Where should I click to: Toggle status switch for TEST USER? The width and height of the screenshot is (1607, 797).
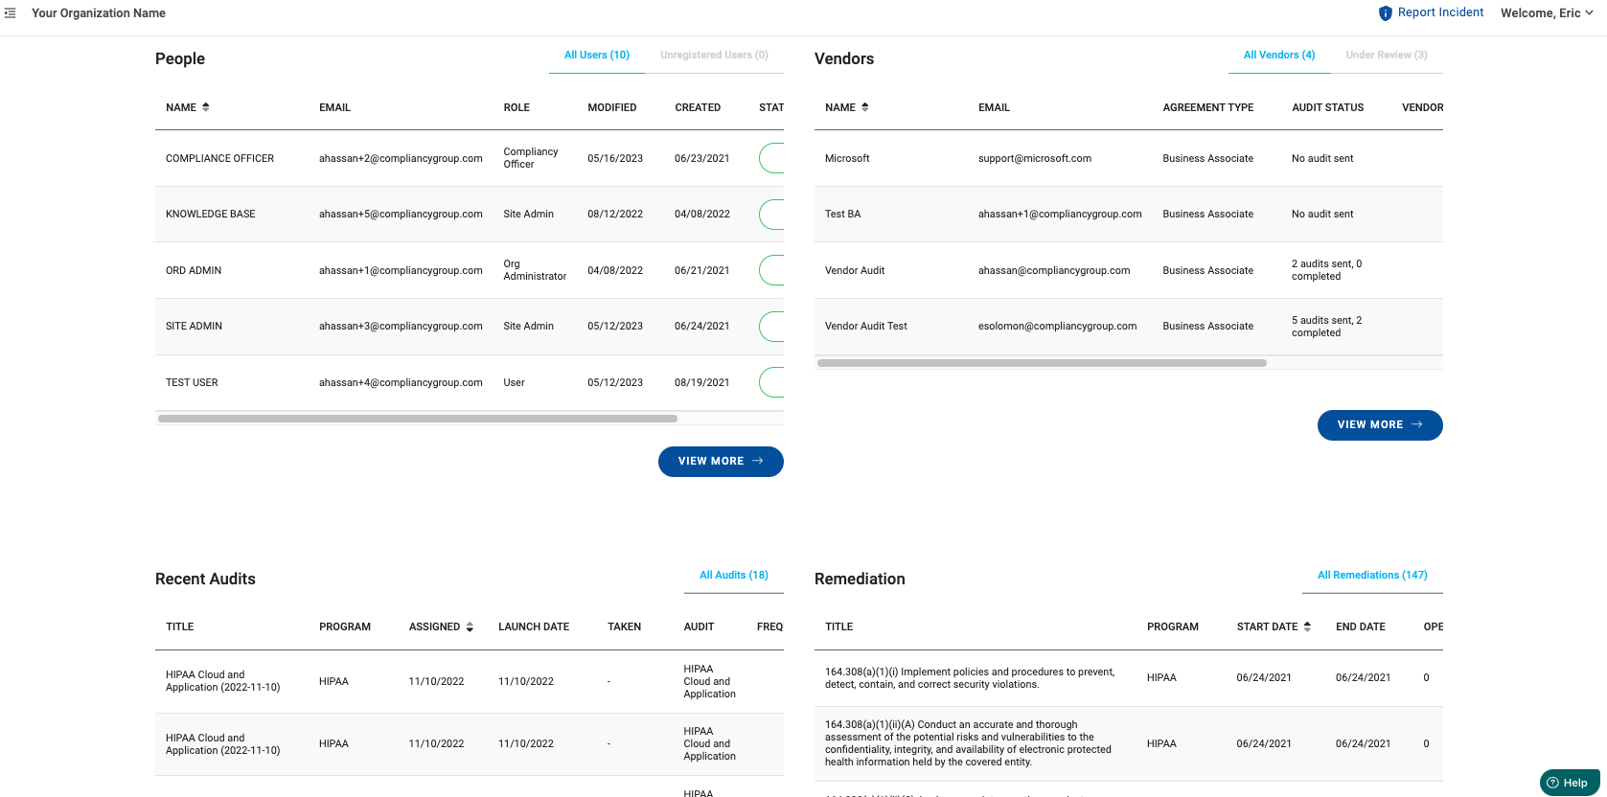coord(771,382)
